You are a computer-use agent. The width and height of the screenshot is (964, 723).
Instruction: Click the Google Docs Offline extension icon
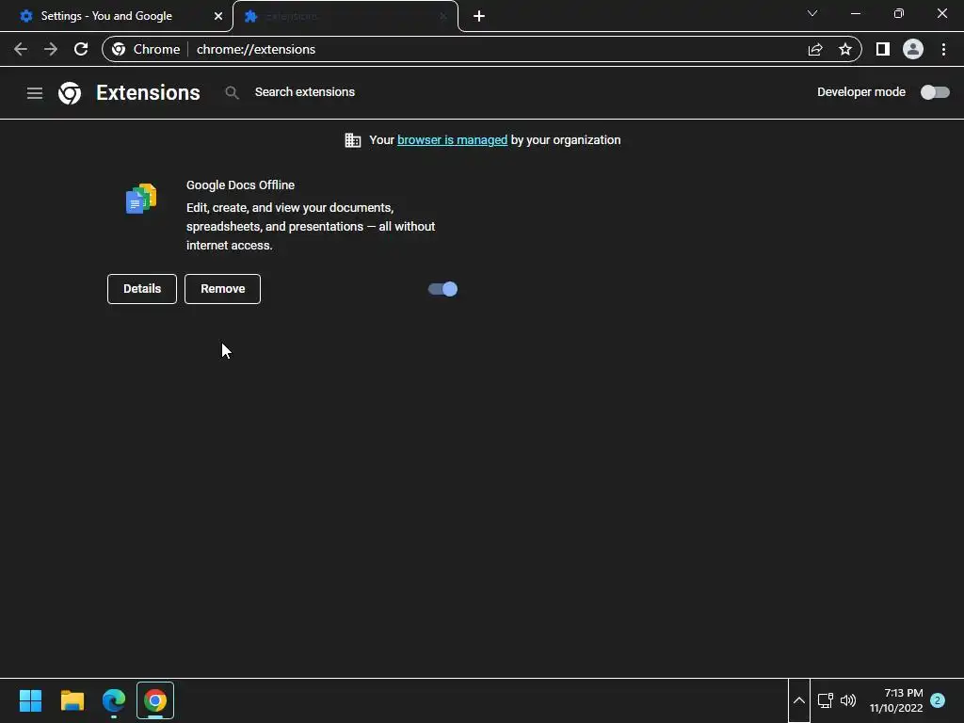[x=141, y=199]
